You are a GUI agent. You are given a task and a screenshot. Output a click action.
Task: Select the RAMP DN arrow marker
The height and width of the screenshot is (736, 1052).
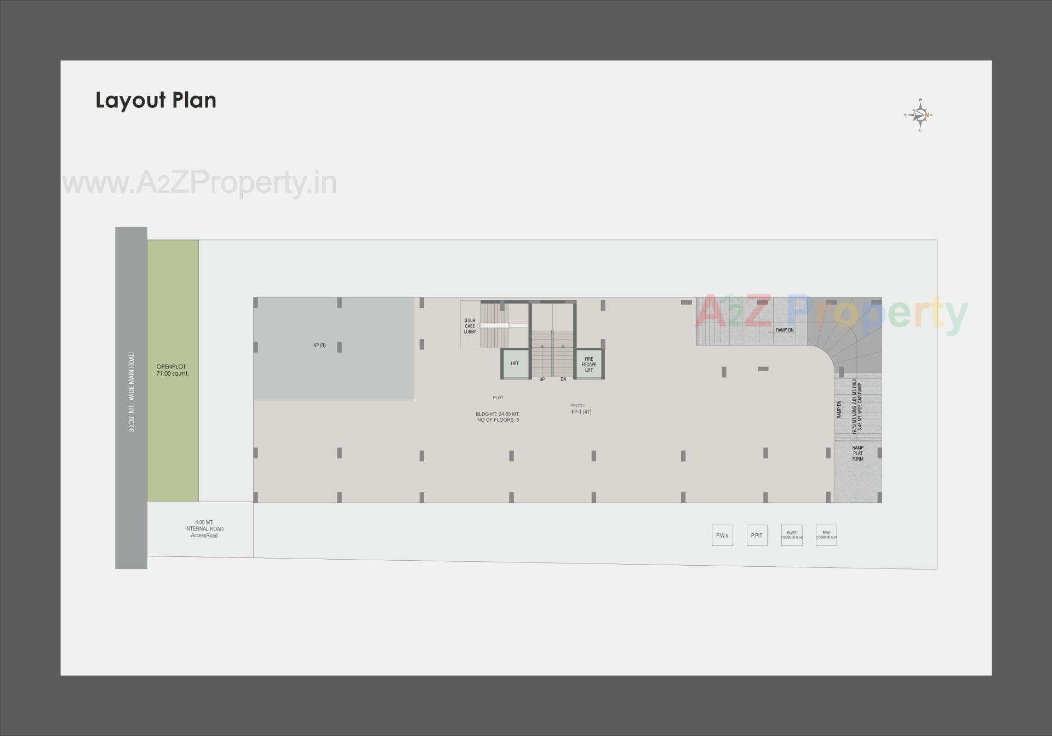pyautogui.click(x=785, y=329)
